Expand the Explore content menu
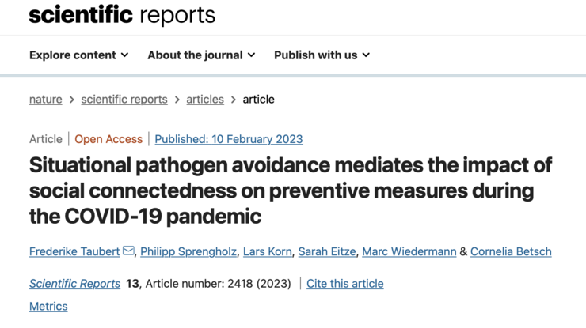This screenshot has width=586, height=328. [78, 55]
